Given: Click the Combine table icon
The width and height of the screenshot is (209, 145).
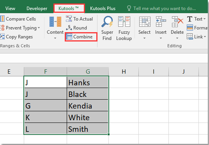Looking at the screenshot, I should [x=69, y=36].
